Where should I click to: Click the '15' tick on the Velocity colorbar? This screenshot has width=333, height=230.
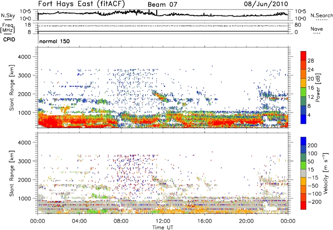click(311, 170)
